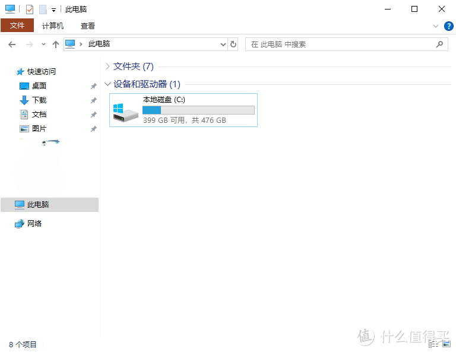
Task: Select 快速访问 in the navigation pane
Action: click(42, 71)
